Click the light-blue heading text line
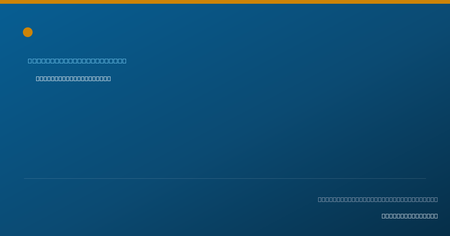450x236 pixels. (x=77, y=61)
